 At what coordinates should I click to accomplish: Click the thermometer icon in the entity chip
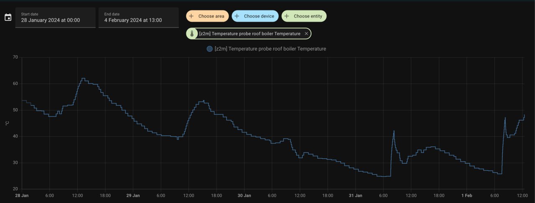pyautogui.click(x=192, y=34)
